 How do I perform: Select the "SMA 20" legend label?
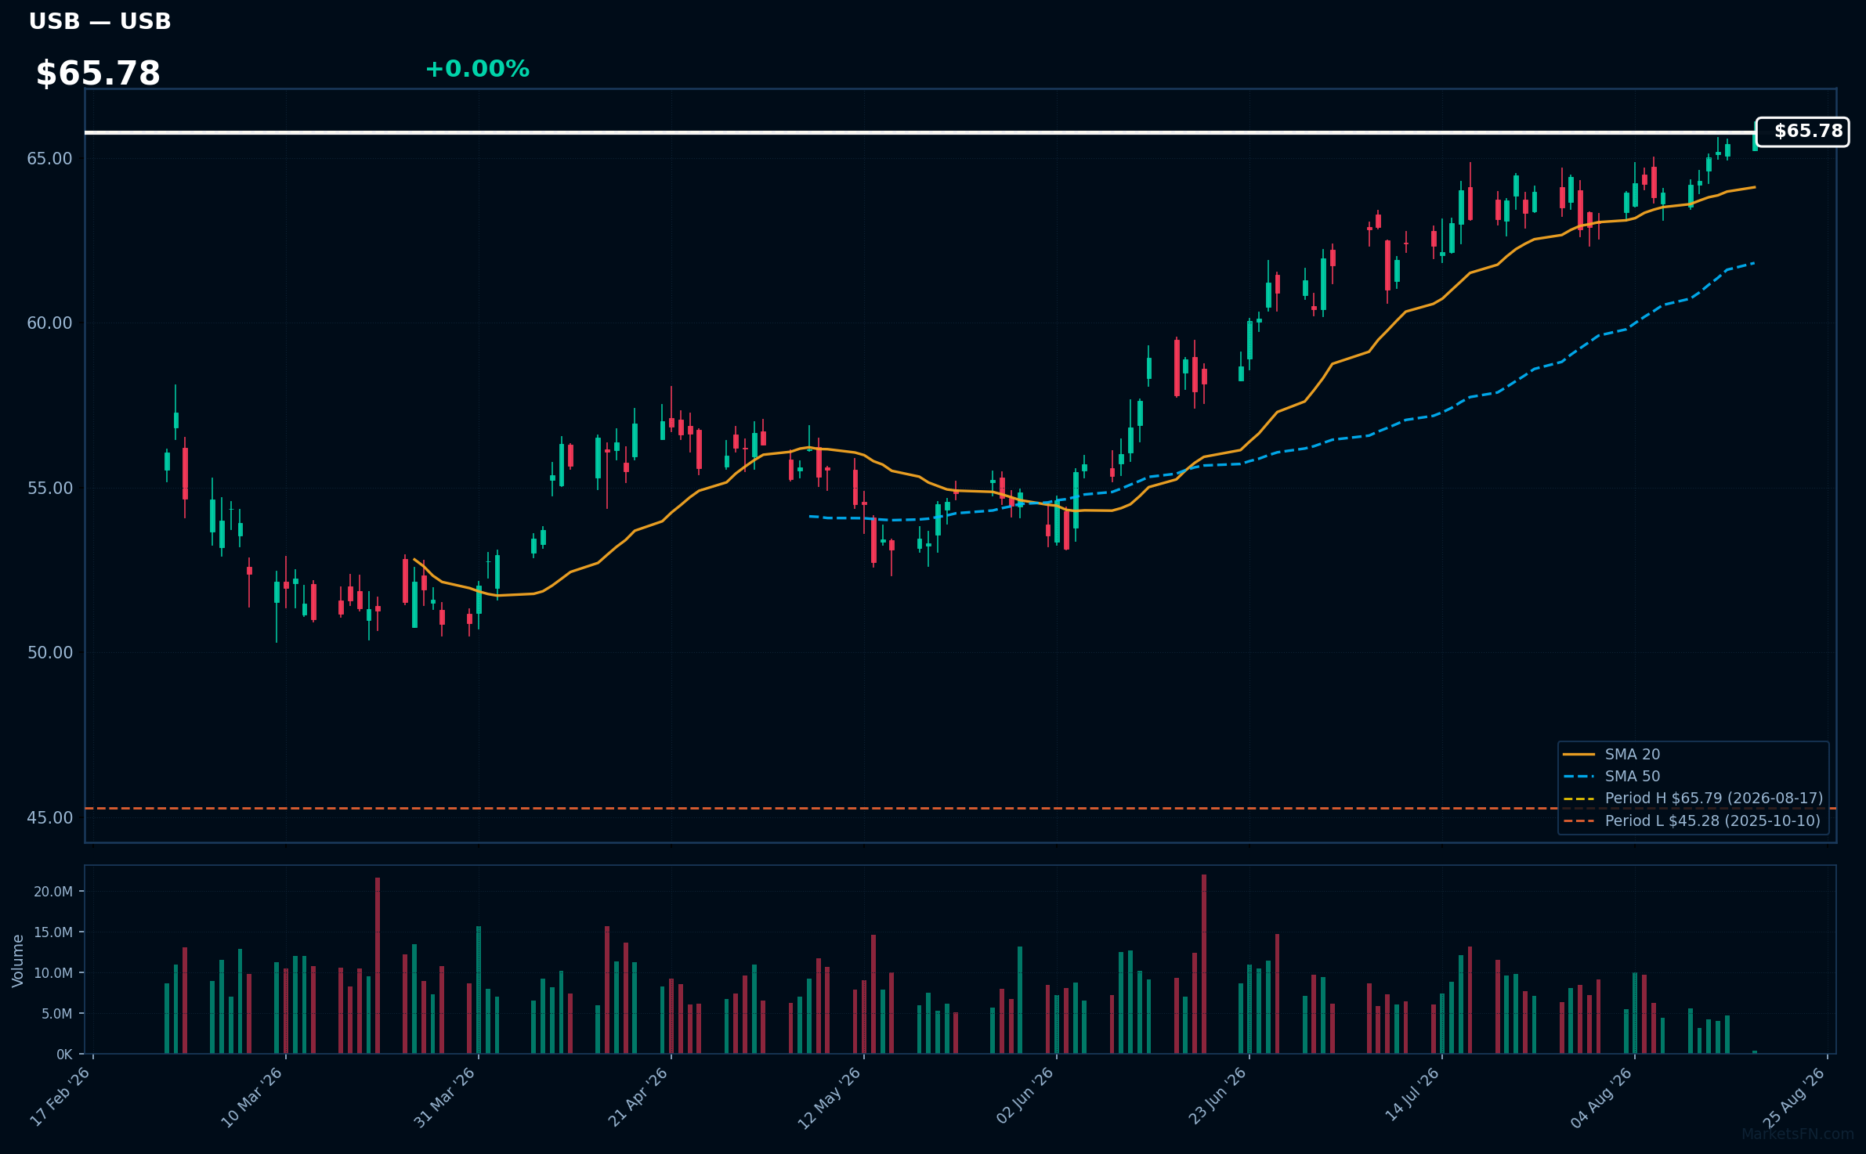tap(1633, 754)
